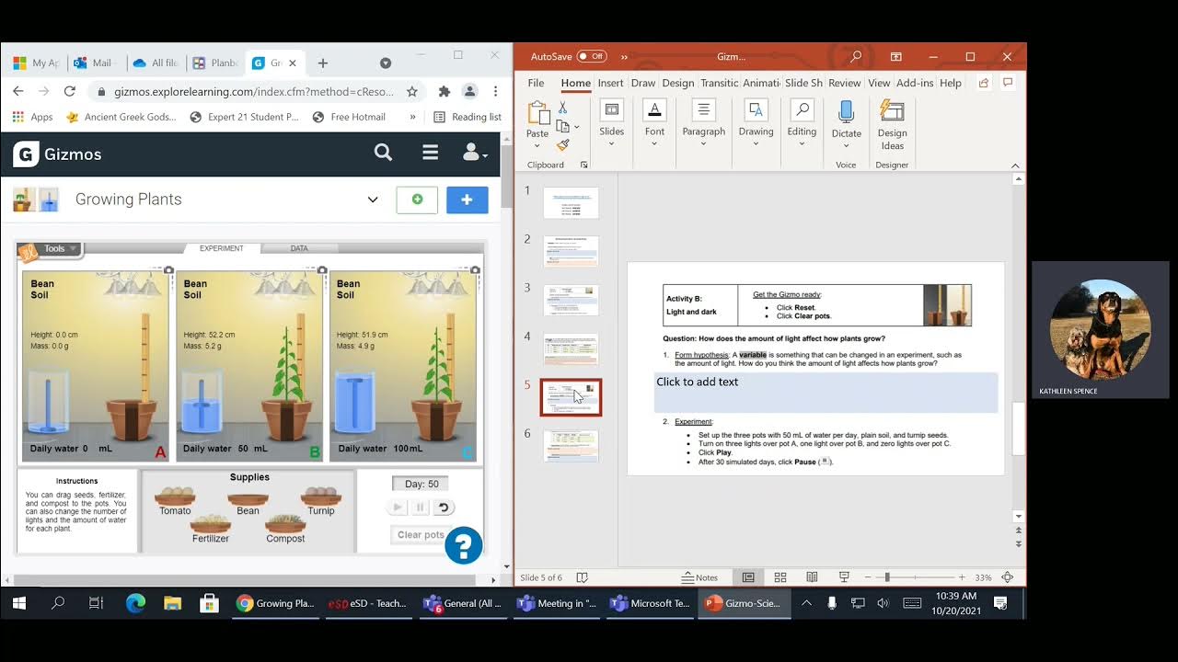Open the blue help question mark
Screen dimensions: 1178x662
[x=464, y=545]
